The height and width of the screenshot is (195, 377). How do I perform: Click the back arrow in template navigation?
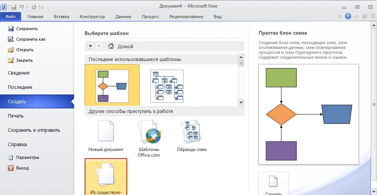pyautogui.click(x=91, y=46)
